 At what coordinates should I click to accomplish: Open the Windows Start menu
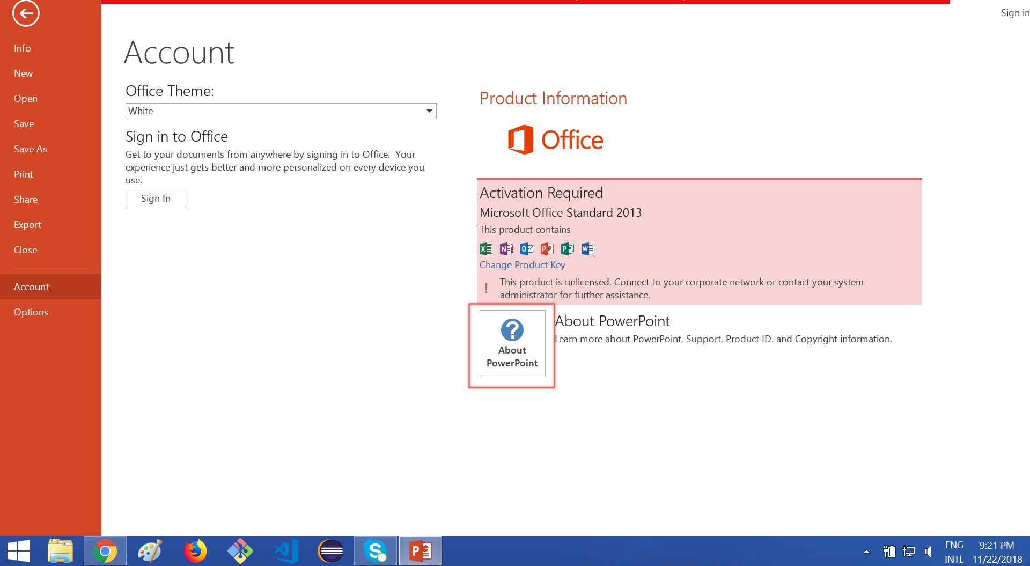point(19,551)
